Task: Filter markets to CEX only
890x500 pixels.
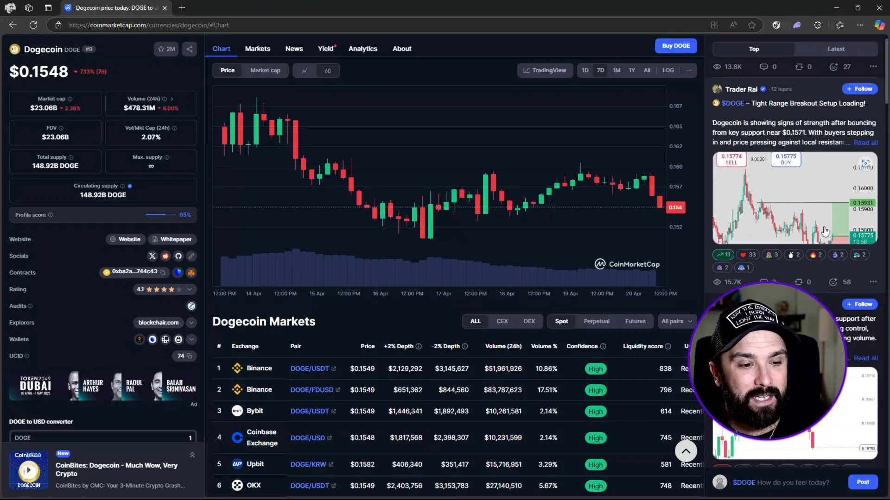Action: point(502,321)
